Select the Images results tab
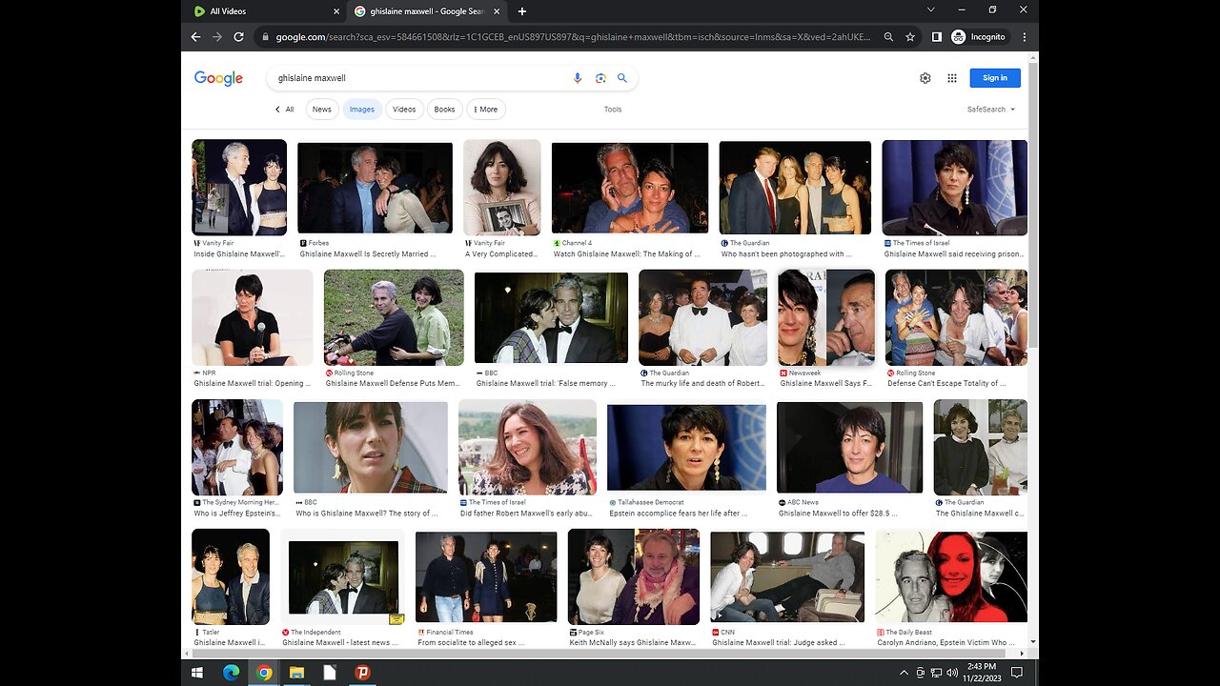 pyautogui.click(x=362, y=110)
